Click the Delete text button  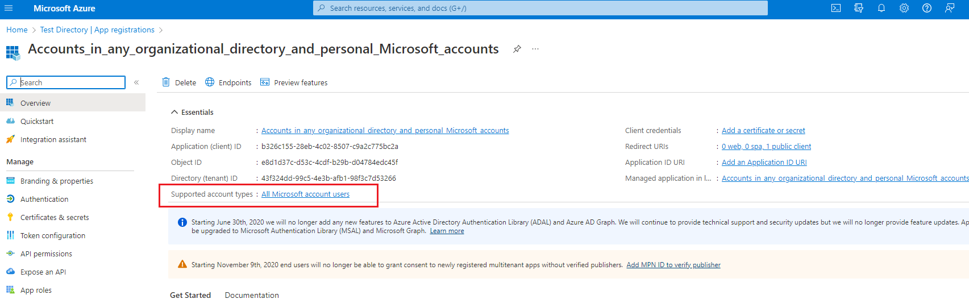click(185, 82)
